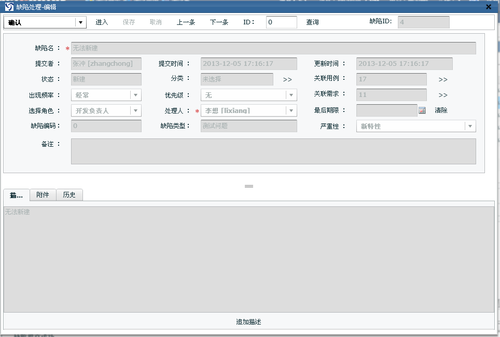Open the 确认 action dropdown
500x337 pixels.
pyautogui.click(x=80, y=22)
